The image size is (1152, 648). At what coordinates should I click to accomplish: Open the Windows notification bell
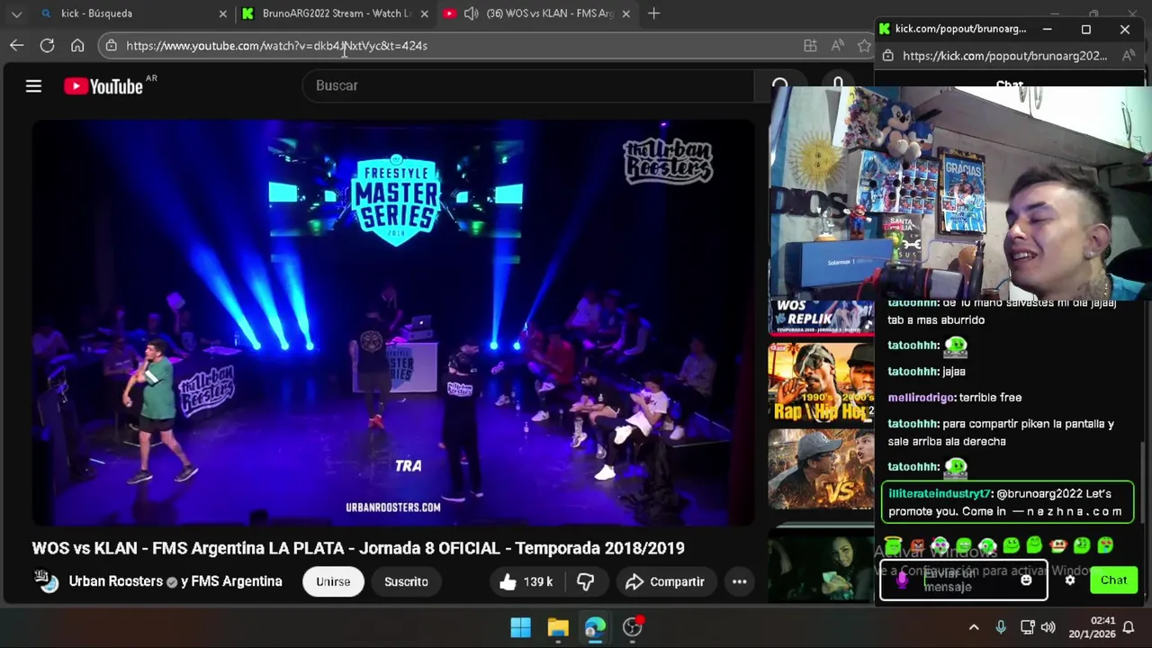coord(1130,627)
